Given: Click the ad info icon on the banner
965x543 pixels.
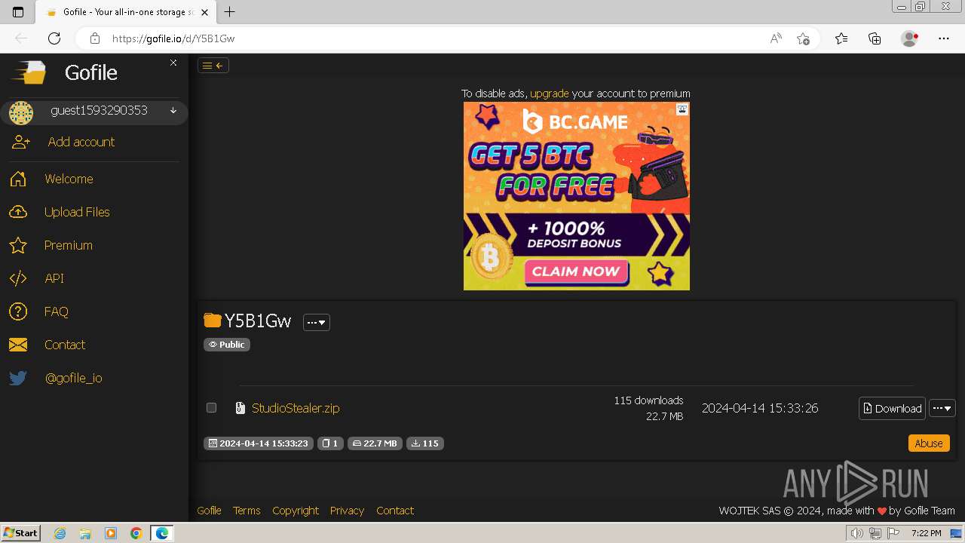Looking at the screenshot, I should (682, 109).
